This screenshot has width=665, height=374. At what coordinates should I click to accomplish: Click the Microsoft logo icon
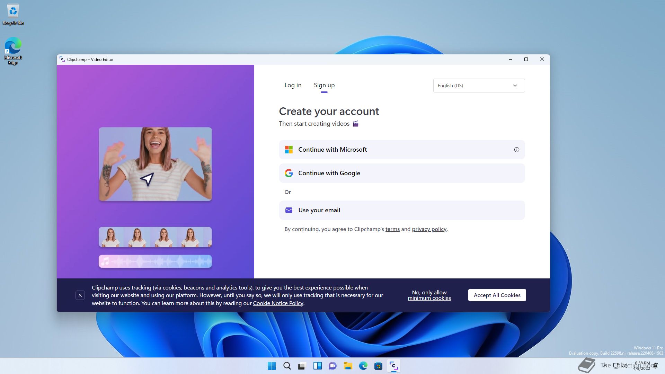[x=289, y=150]
